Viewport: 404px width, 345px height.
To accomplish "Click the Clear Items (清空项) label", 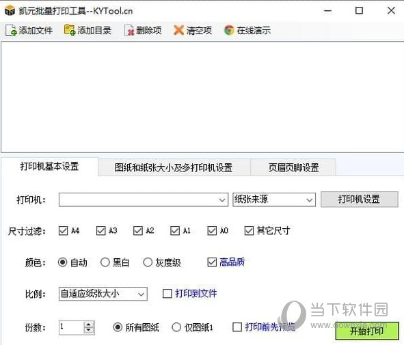I will pyautogui.click(x=199, y=30).
